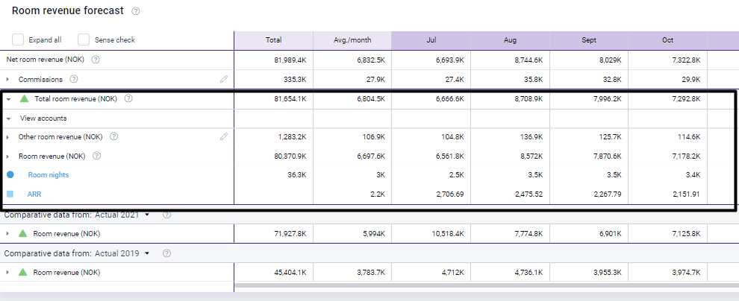
Task: Open the Actual 2021 comparative data dropdown
Action: 147,215
